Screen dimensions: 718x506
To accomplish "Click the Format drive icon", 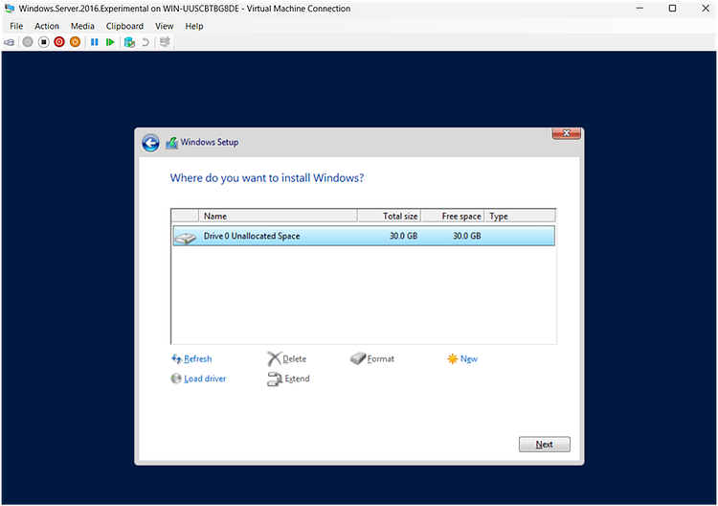I will coord(358,358).
